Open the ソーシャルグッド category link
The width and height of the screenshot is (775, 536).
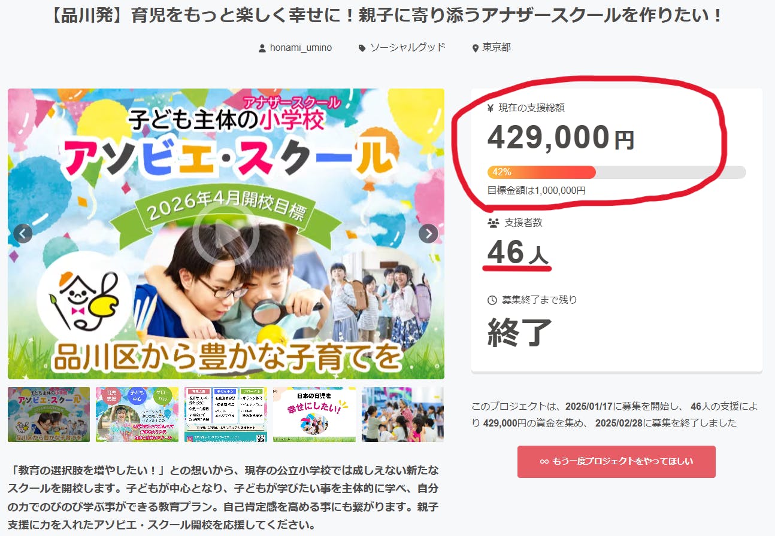[x=408, y=48]
